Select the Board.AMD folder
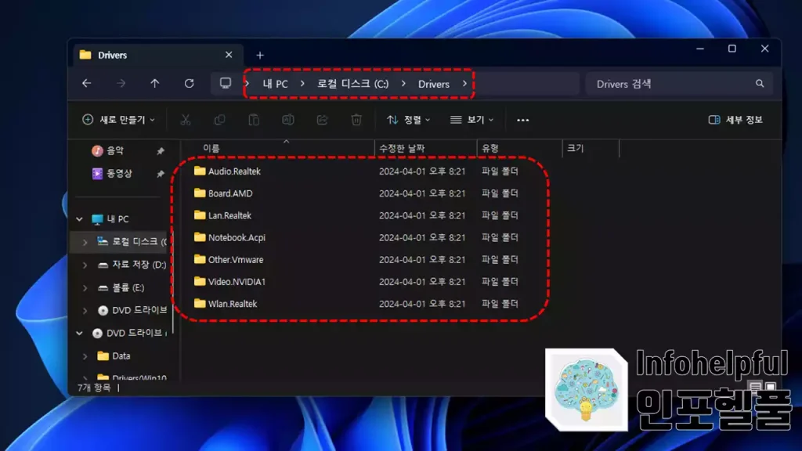Image resolution: width=802 pixels, height=451 pixels. 230,193
